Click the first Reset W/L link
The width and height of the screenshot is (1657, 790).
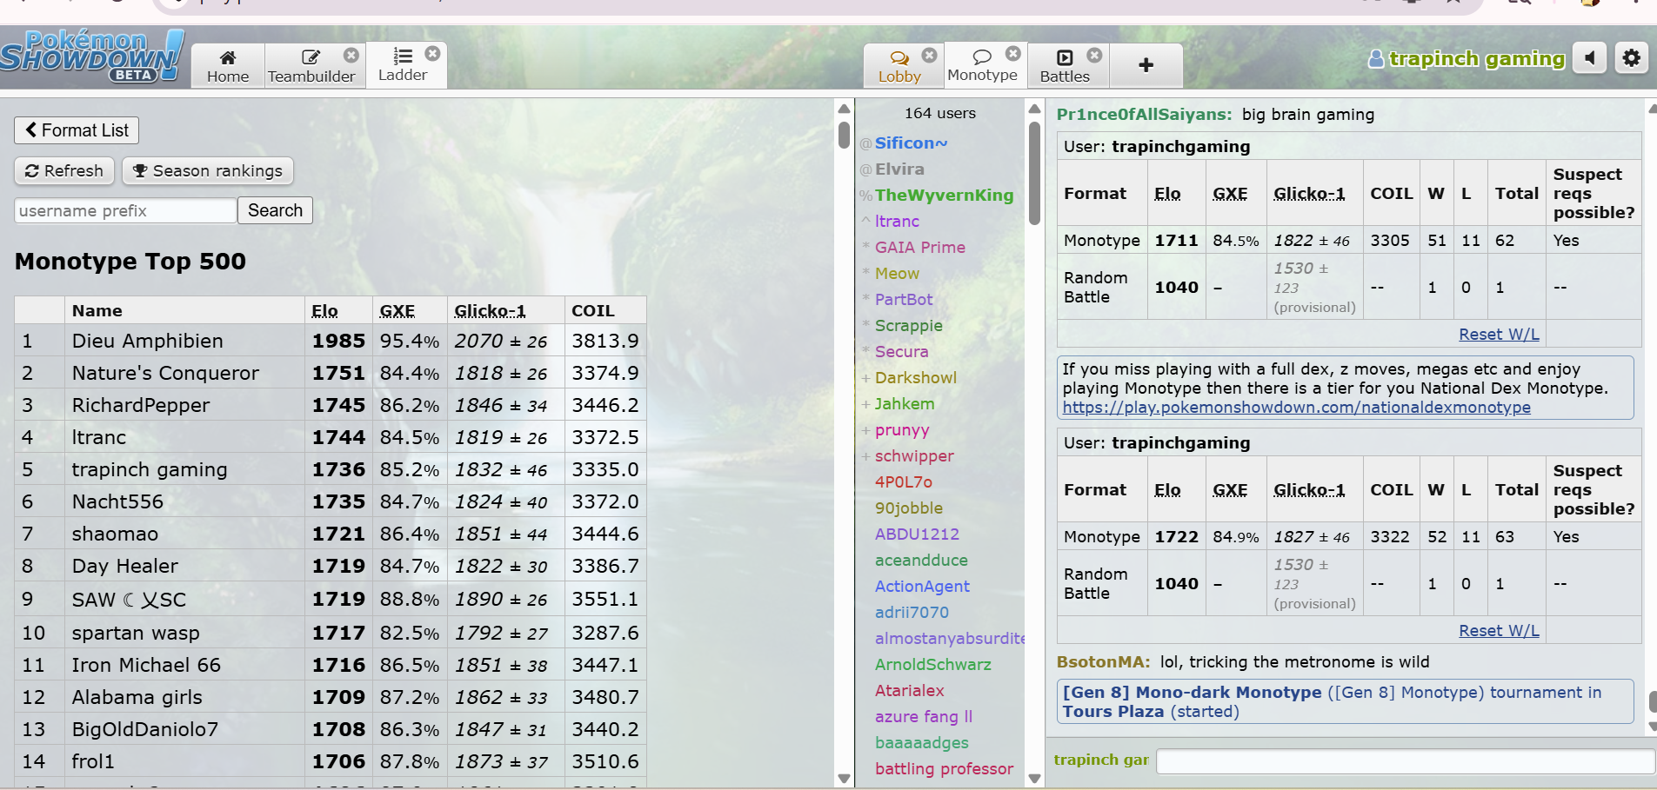click(x=1498, y=335)
